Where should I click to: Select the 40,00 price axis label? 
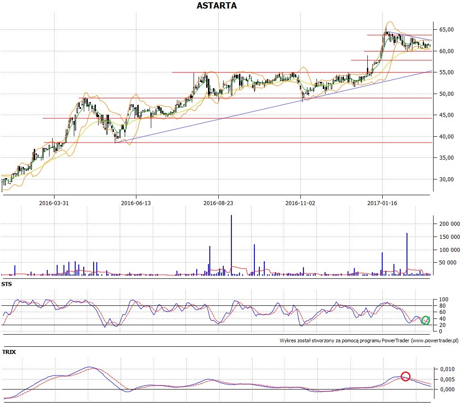click(x=447, y=137)
